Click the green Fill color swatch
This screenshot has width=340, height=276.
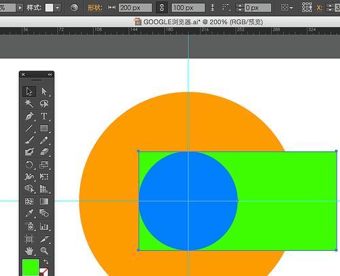(31, 268)
